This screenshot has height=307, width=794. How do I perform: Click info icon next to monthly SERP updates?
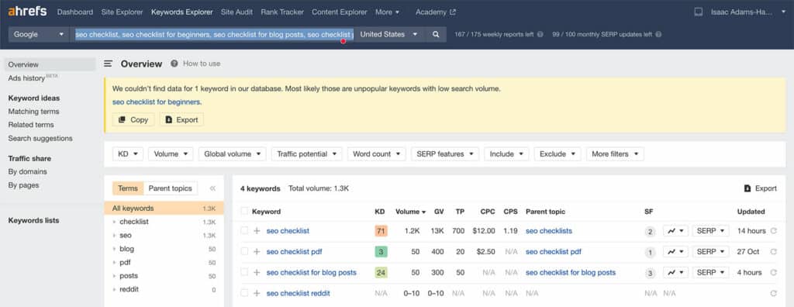click(x=658, y=34)
